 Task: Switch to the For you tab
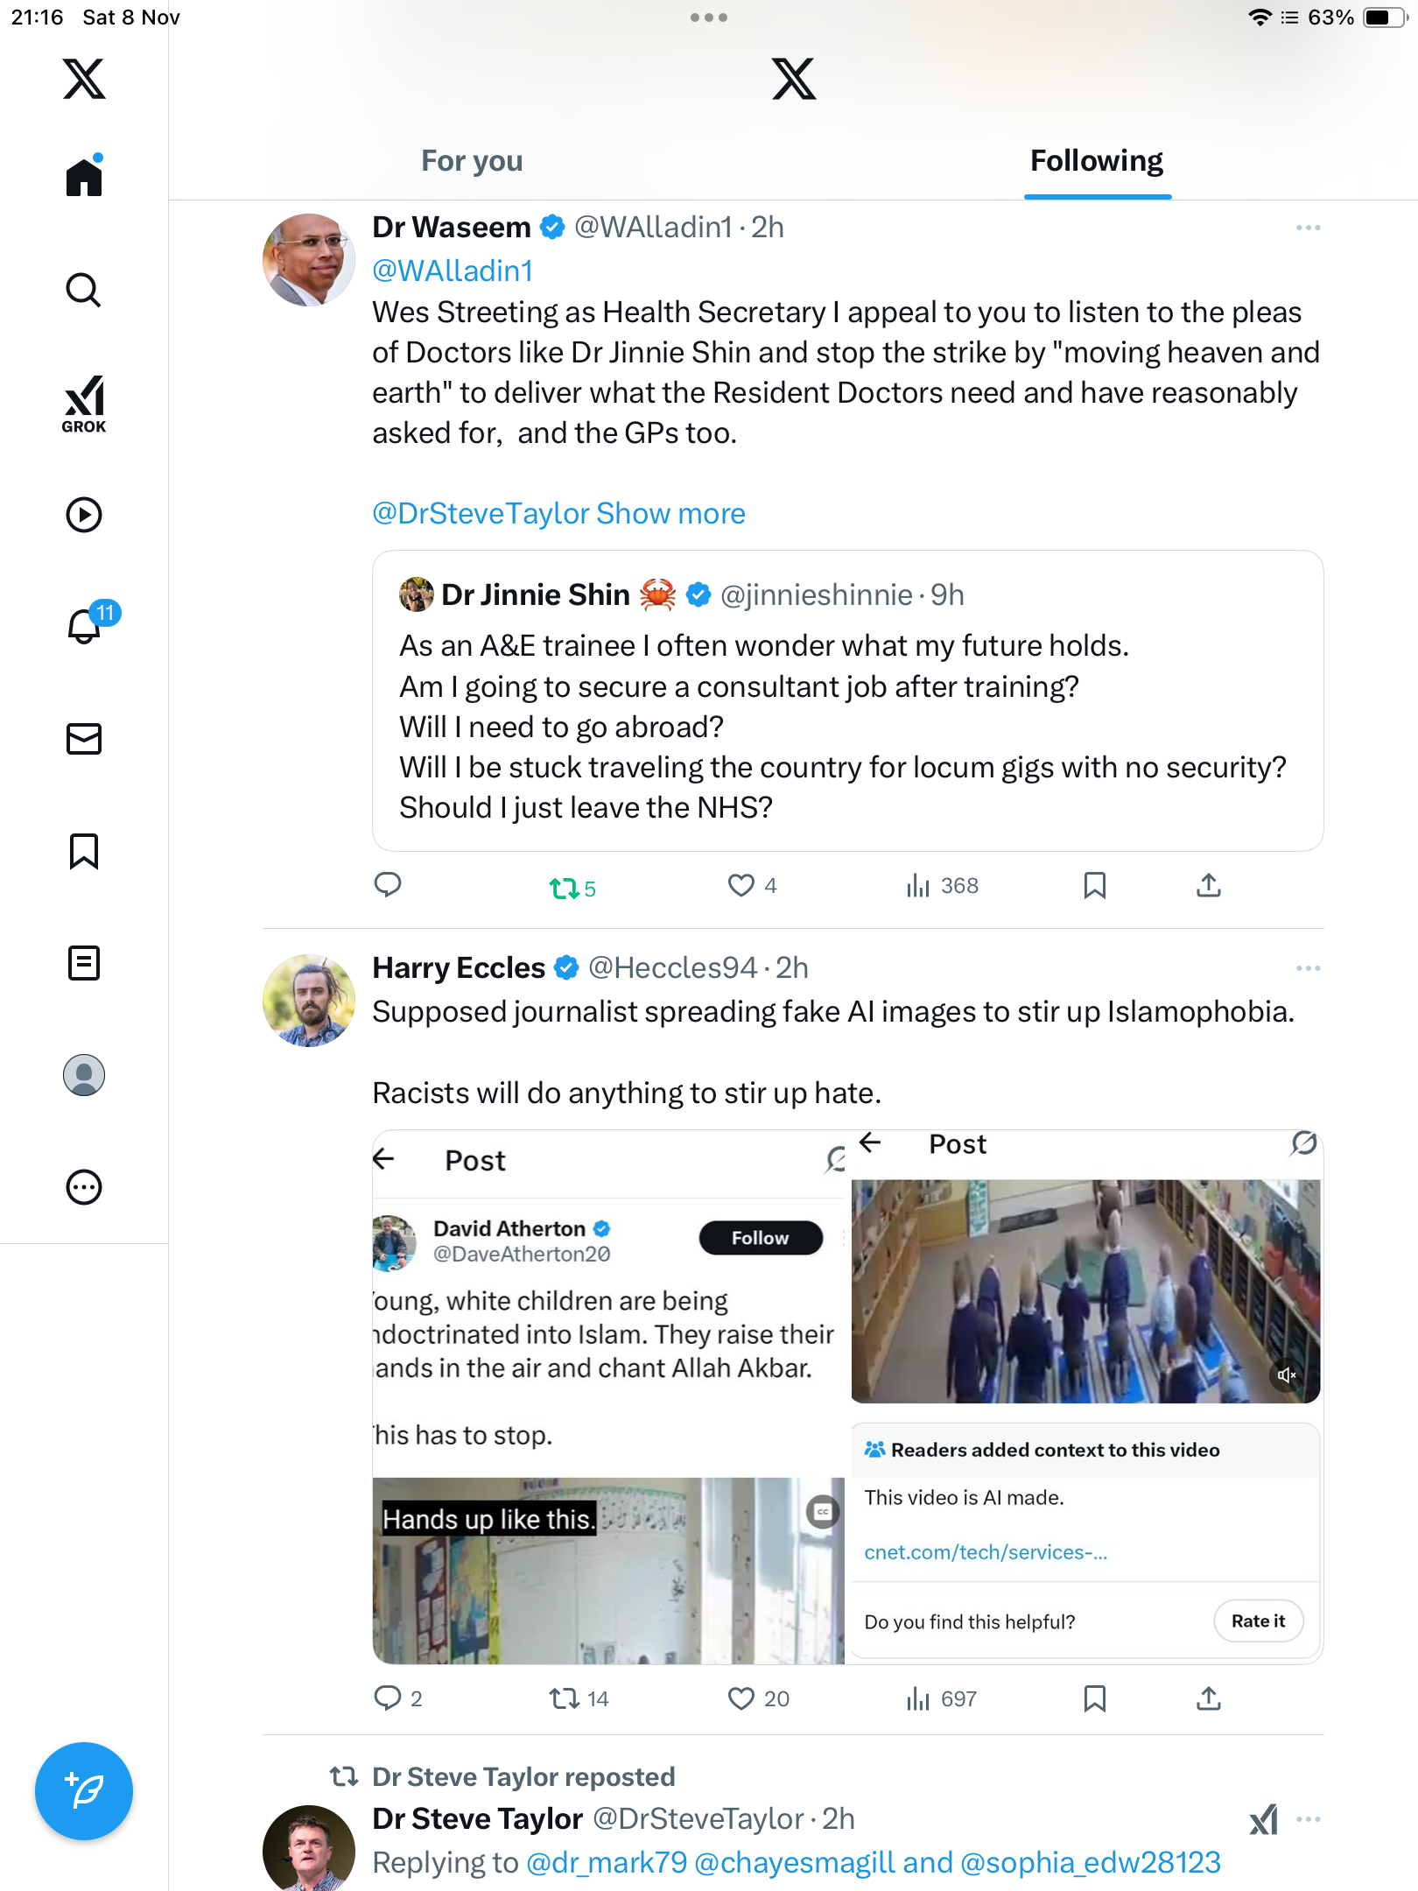click(x=472, y=161)
